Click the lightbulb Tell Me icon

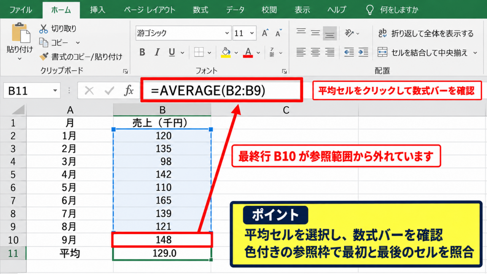370,10
